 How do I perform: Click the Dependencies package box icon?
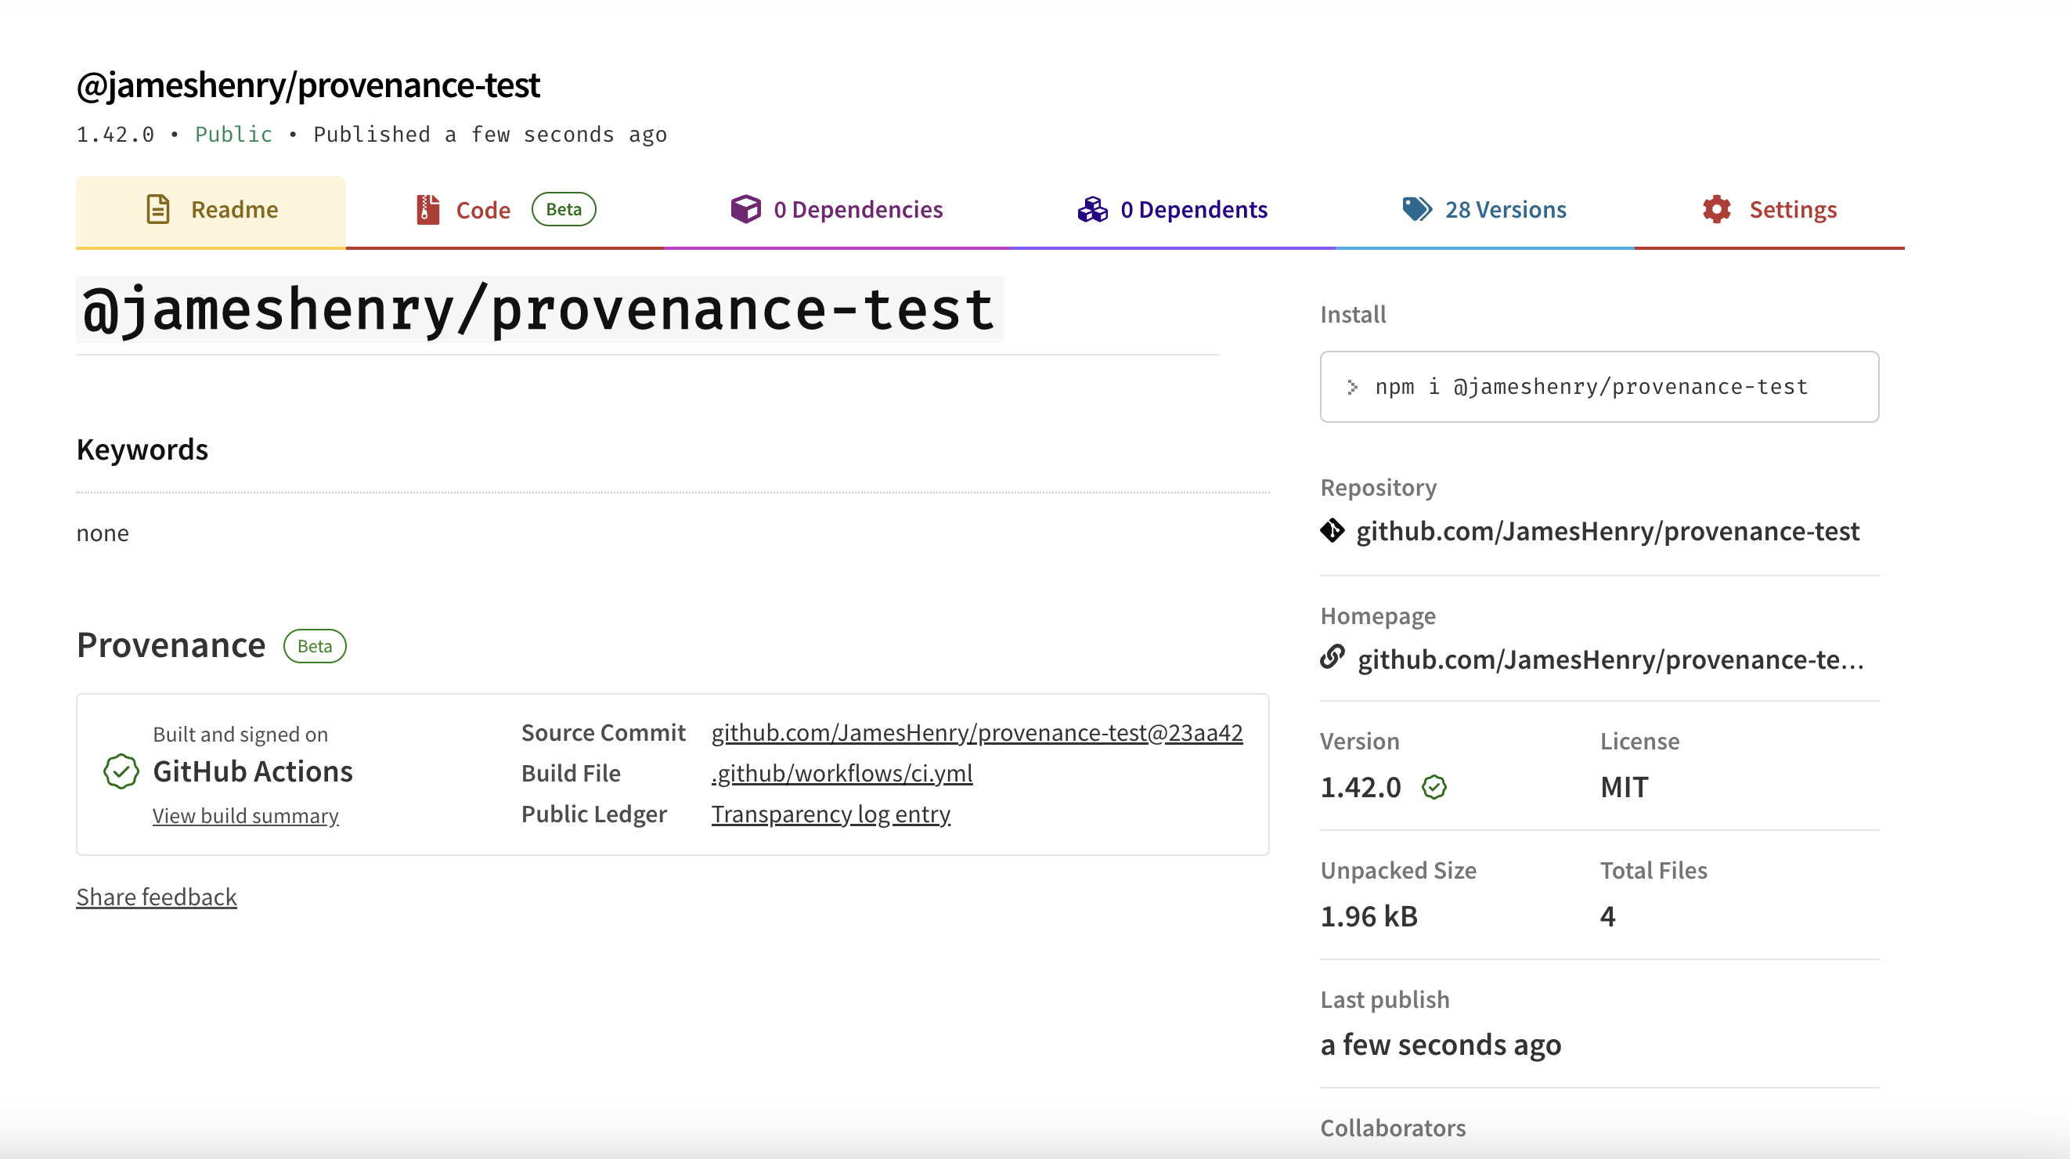click(745, 208)
